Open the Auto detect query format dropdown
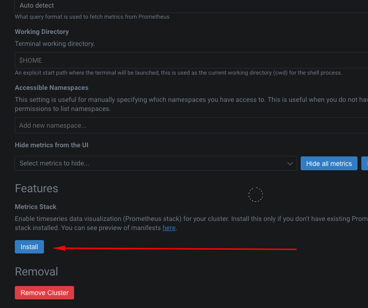The width and height of the screenshot is (368, 308). [x=191, y=6]
